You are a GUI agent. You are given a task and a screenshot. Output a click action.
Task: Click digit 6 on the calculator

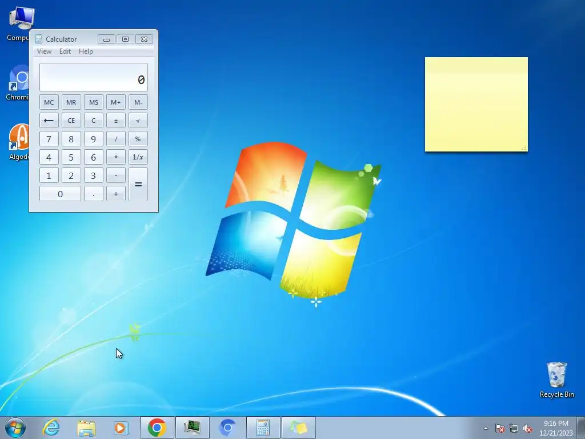point(93,157)
